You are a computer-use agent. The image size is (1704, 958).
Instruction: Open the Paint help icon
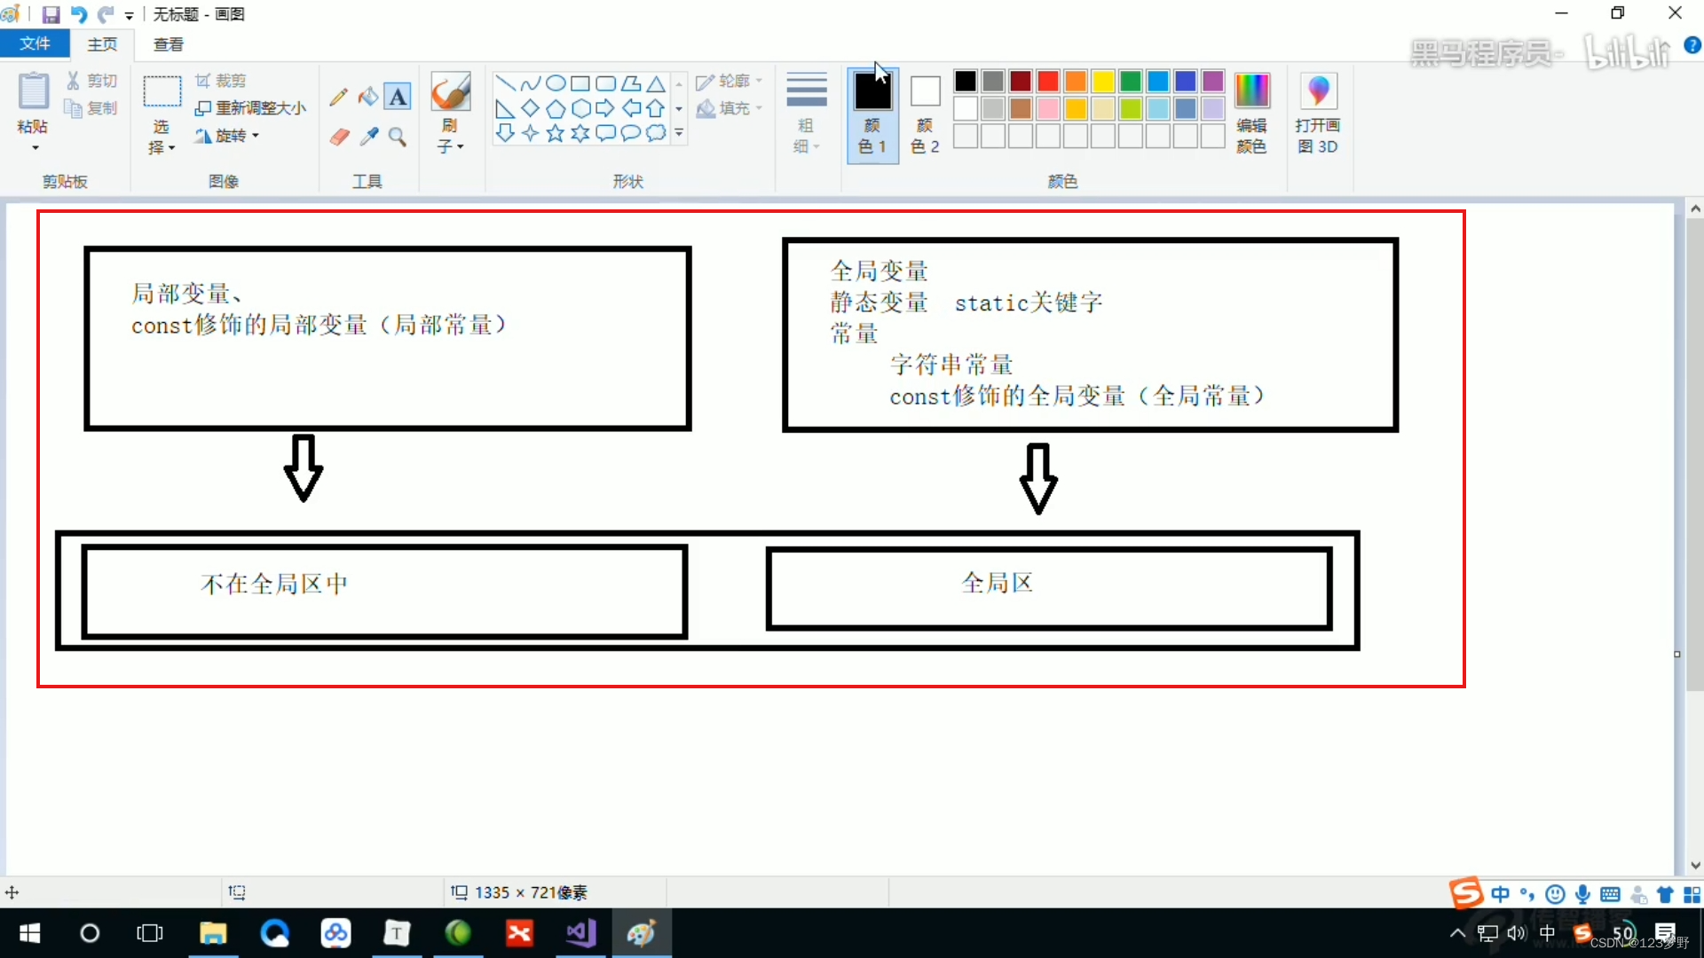pyautogui.click(x=1692, y=45)
